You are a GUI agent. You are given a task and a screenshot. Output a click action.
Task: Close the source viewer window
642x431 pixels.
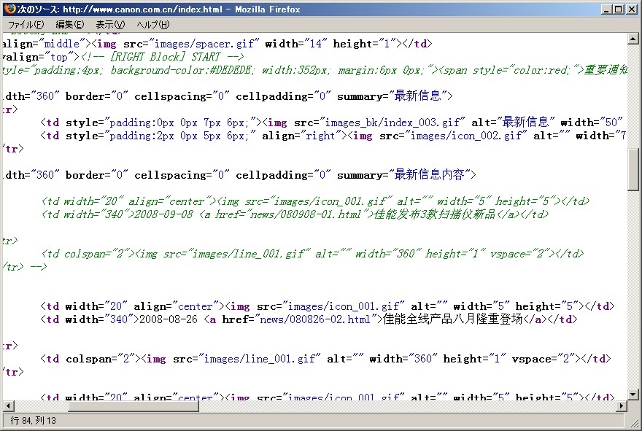point(632,9)
